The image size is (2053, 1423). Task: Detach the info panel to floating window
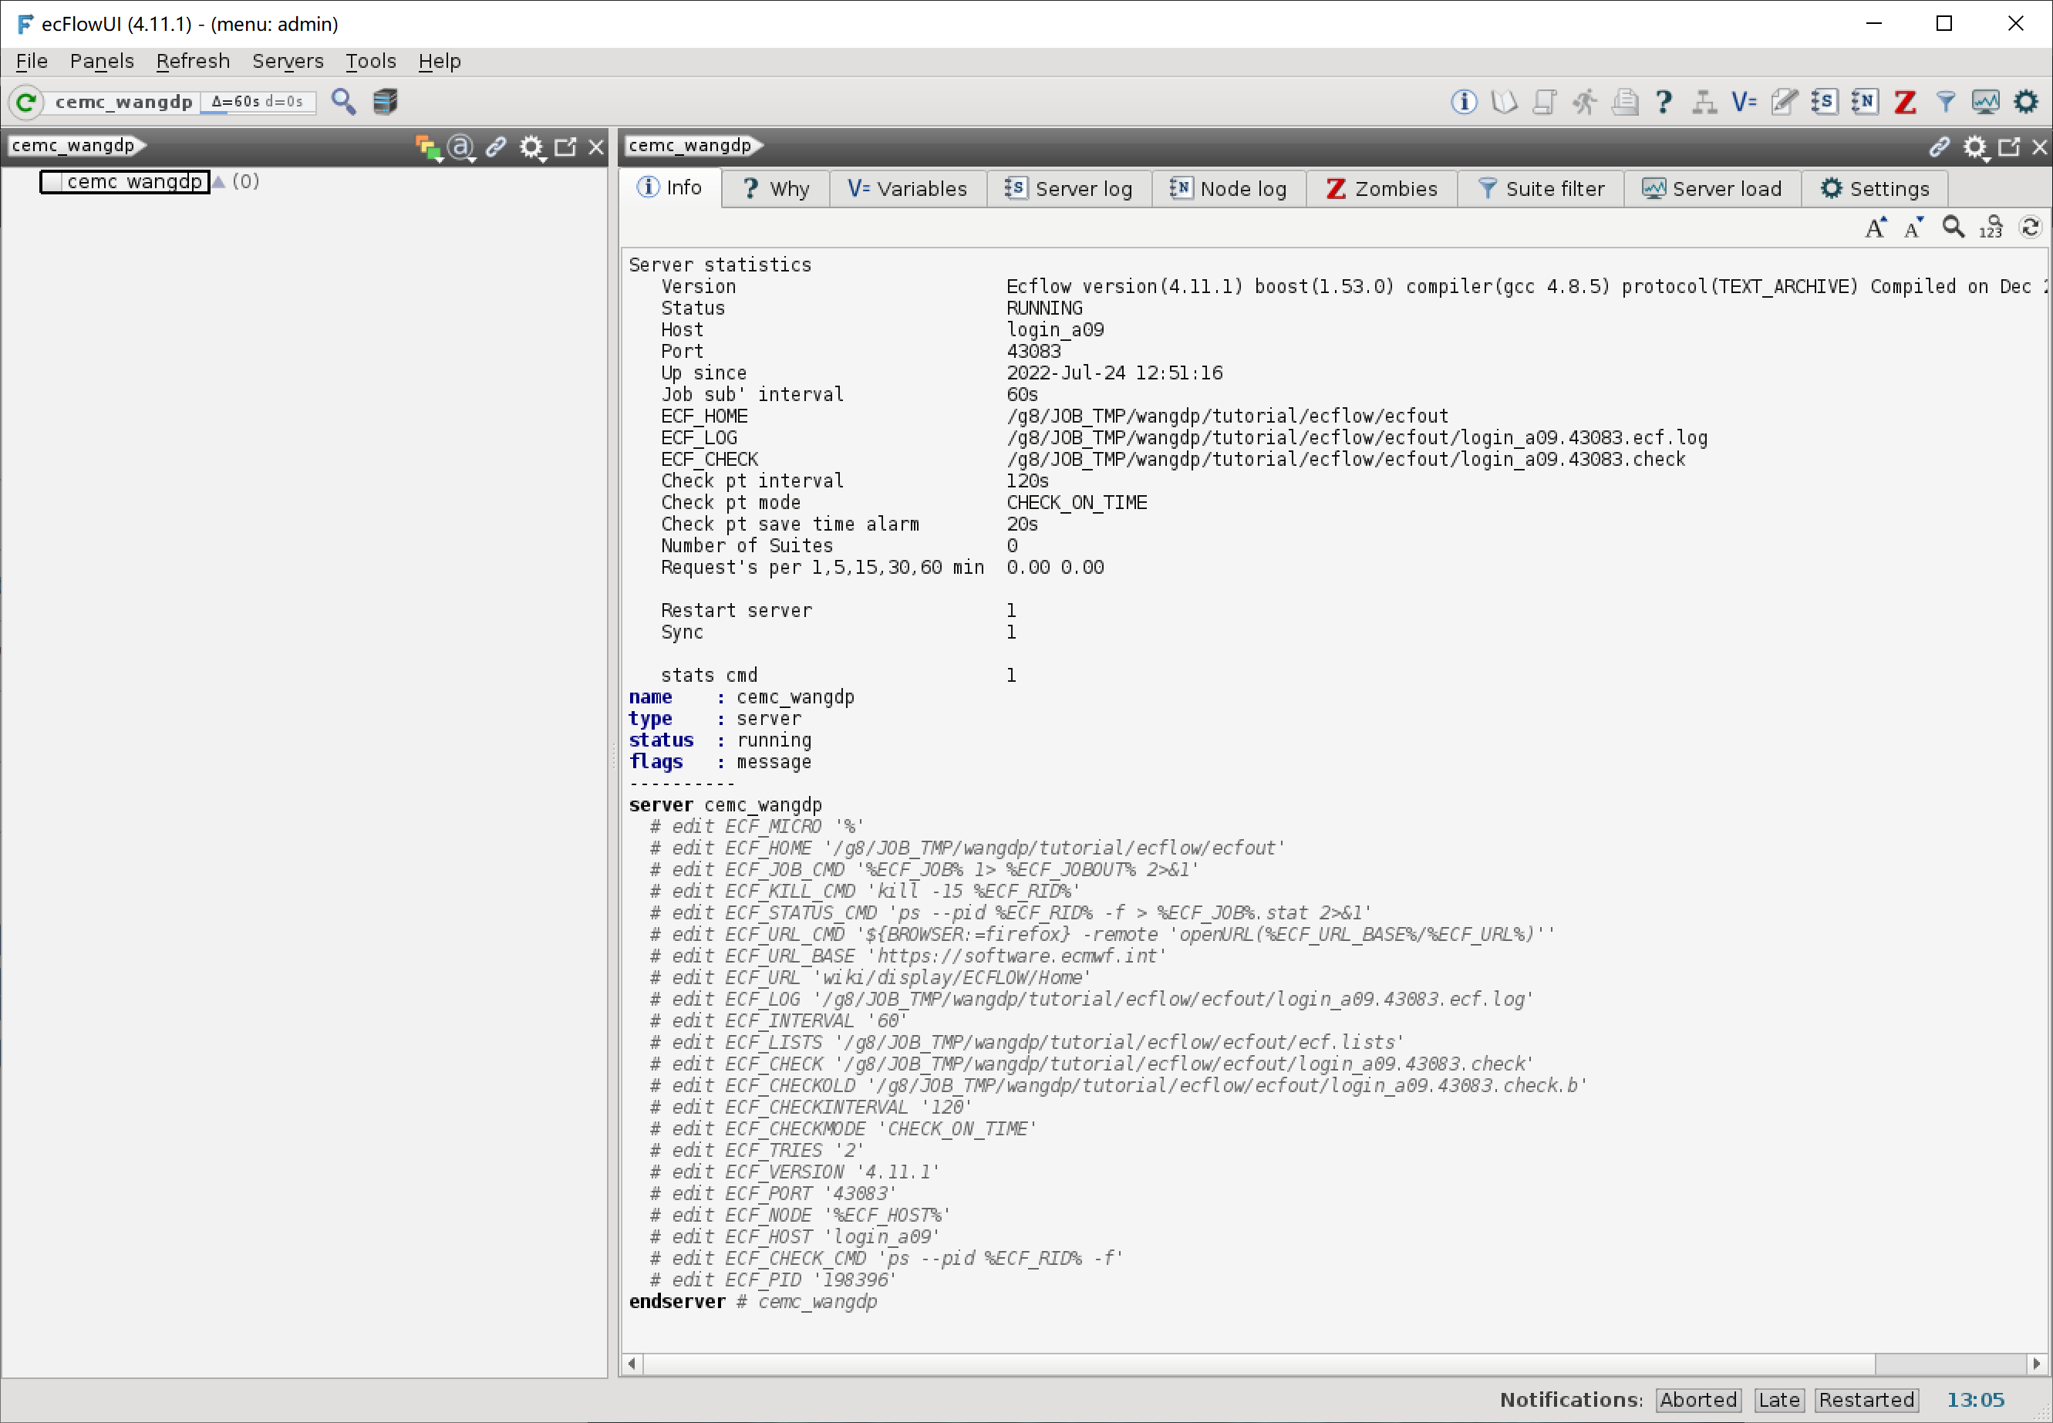pyautogui.click(x=2008, y=147)
